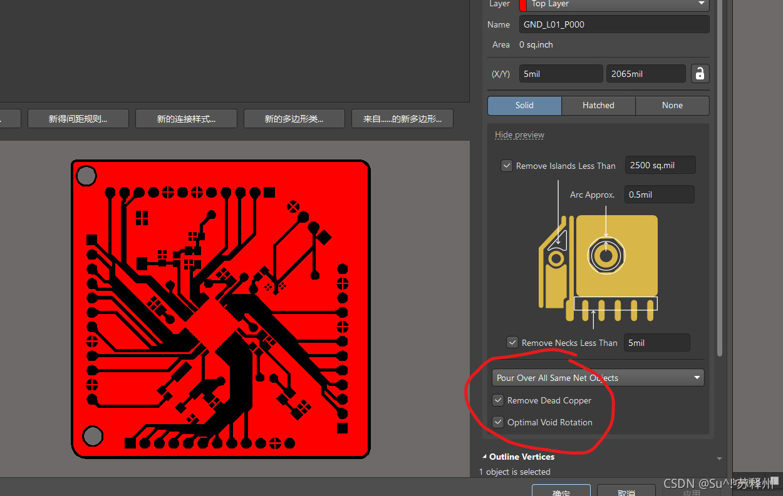Toggle the Remove Necks Less Than checkbox

(x=512, y=343)
